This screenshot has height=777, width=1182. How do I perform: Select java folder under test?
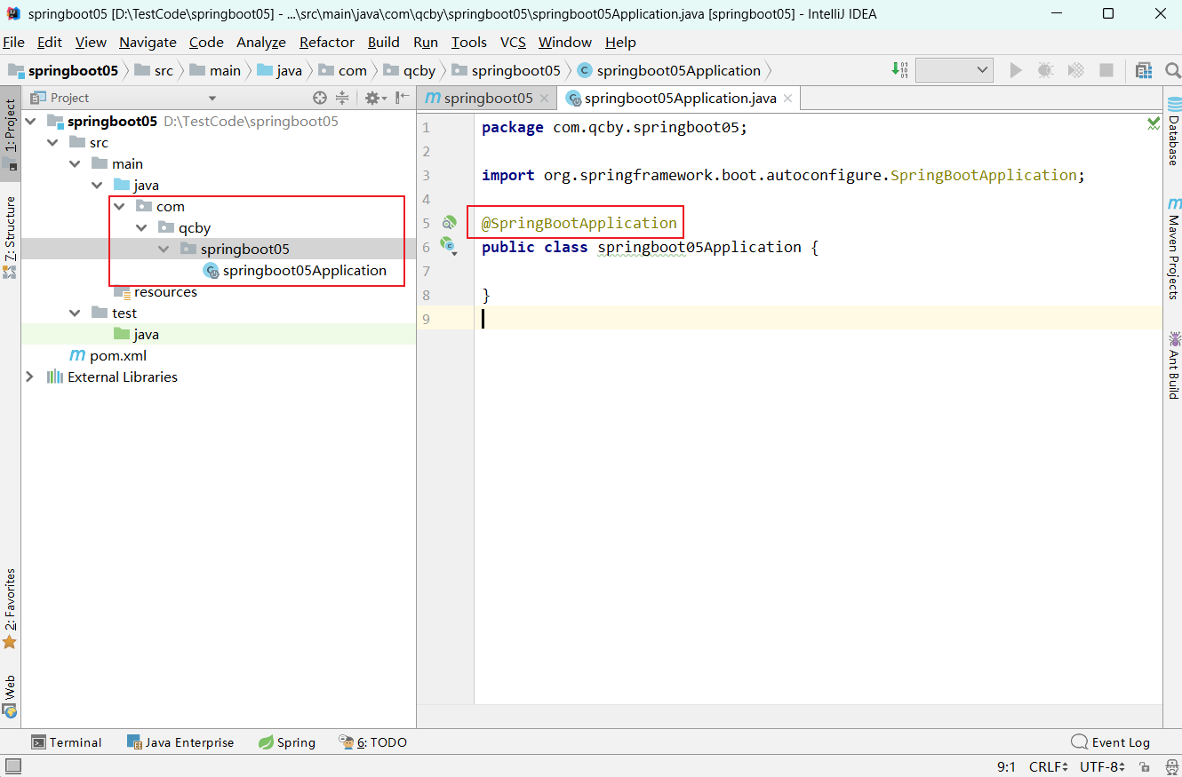136,335
